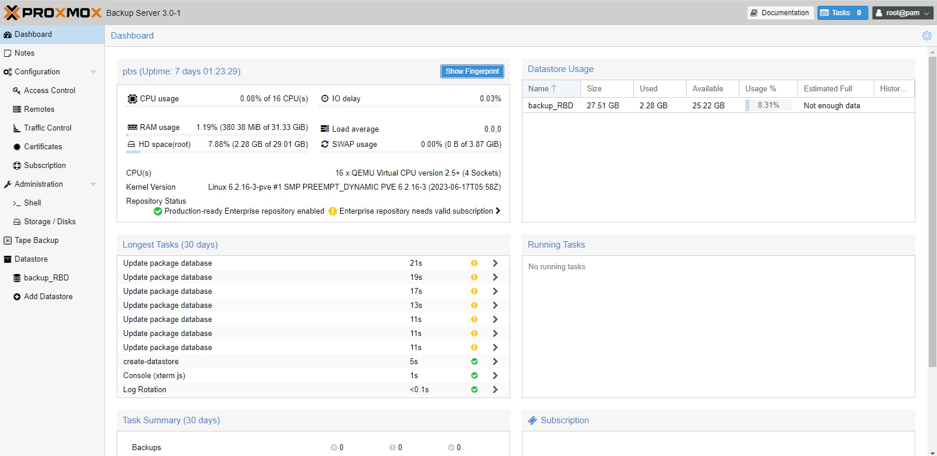Viewport: 937px width, 456px height.
Task: Click the Show Fingerprint button
Action: [x=472, y=71]
